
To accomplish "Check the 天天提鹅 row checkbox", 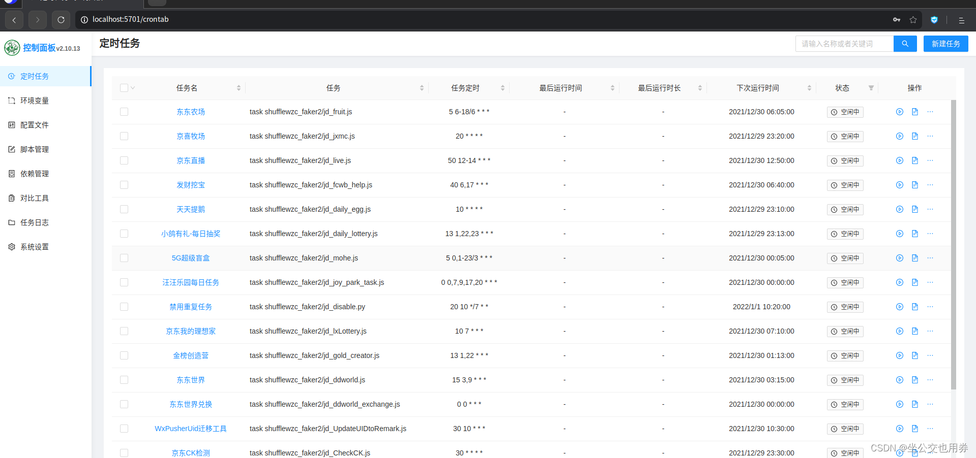I will (x=124, y=209).
